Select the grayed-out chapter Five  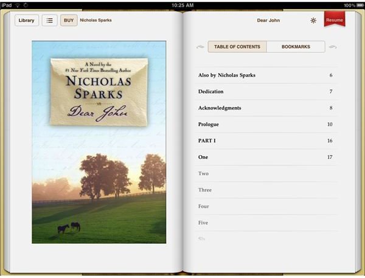(x=266, y=223)
